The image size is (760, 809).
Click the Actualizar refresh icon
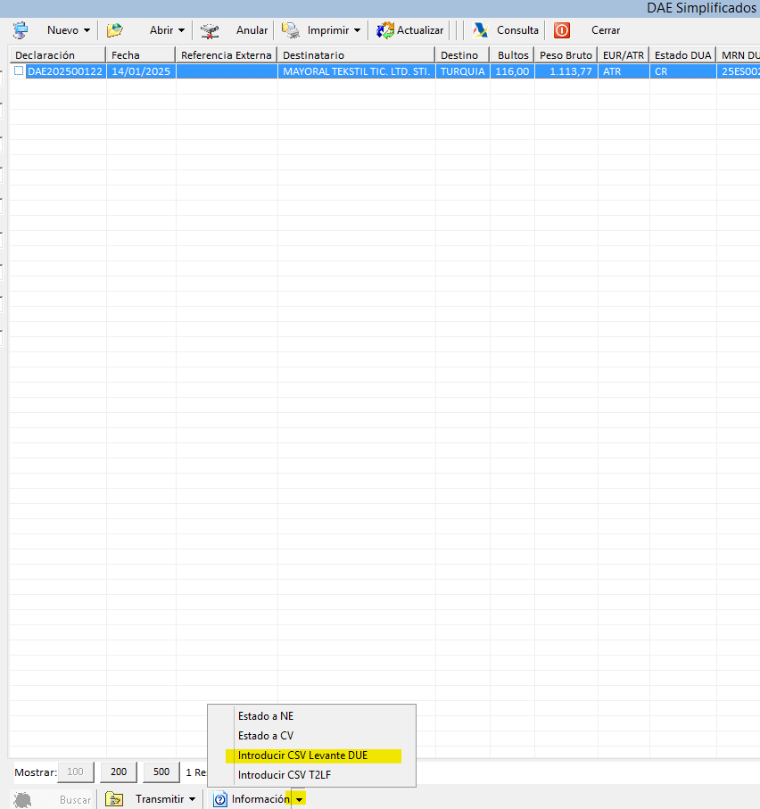click(385, 30)
